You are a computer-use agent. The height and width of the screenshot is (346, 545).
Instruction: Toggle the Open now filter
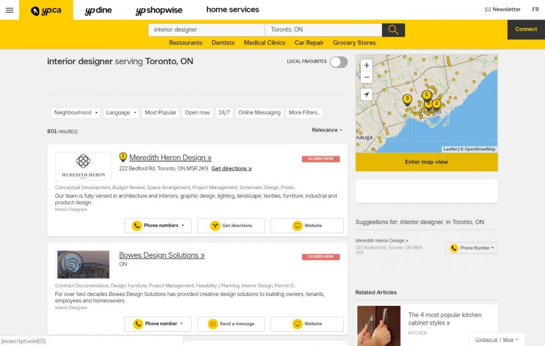tap(197, 113)
